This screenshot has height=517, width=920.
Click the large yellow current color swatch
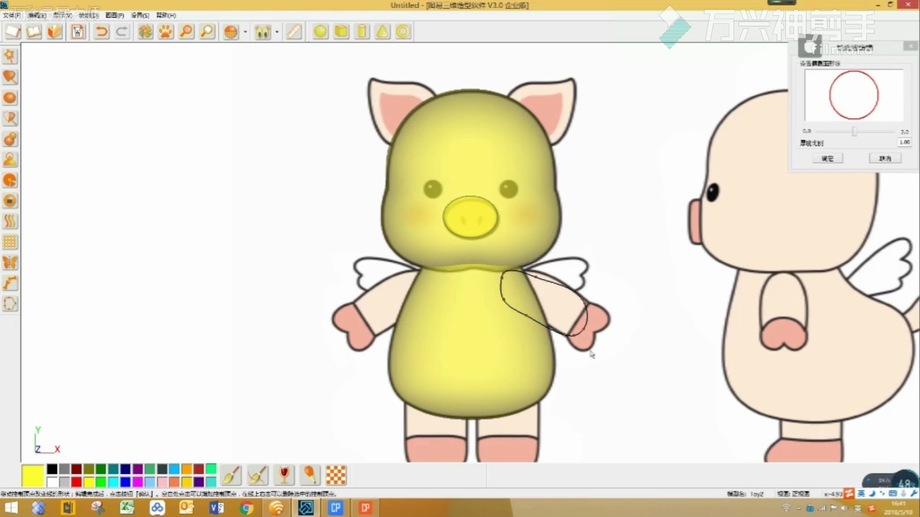(x=33, y=475)
